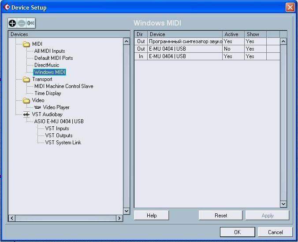Select the Transport folder icon
Image resolution: width=298 pixels, height=242 pixels.
[26, 79]
